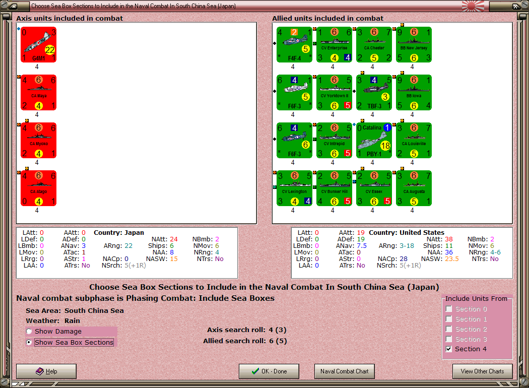Click the United States ARng: 3-18 value
This screenshot has width=529, height=388.
click(396, 245)
